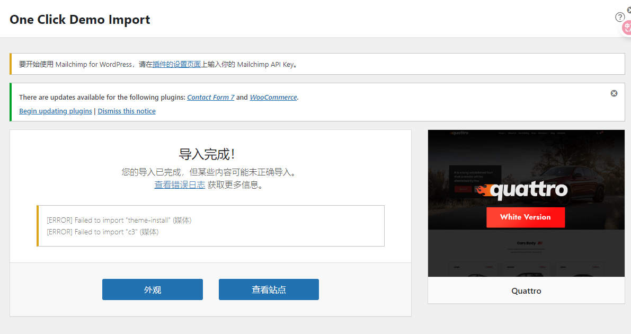
Task: Click the 查看站点 button
Action: [x=269, y=289]
